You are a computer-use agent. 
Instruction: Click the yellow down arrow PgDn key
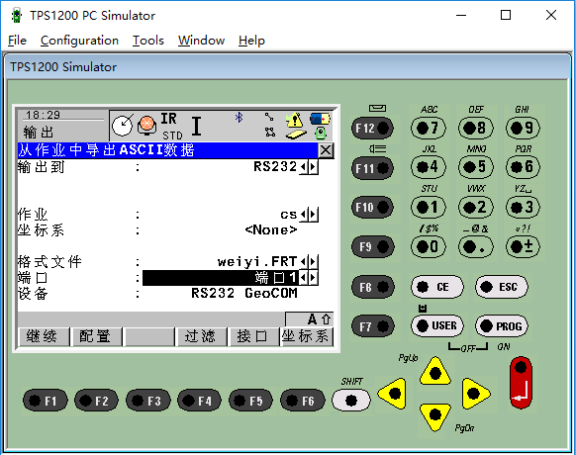pyautogui.click(x=434, y=416)
